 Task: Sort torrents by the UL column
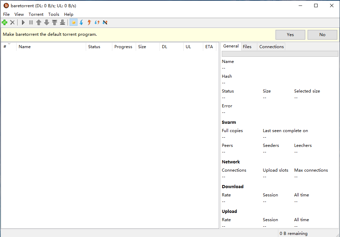tap(193, 46)
